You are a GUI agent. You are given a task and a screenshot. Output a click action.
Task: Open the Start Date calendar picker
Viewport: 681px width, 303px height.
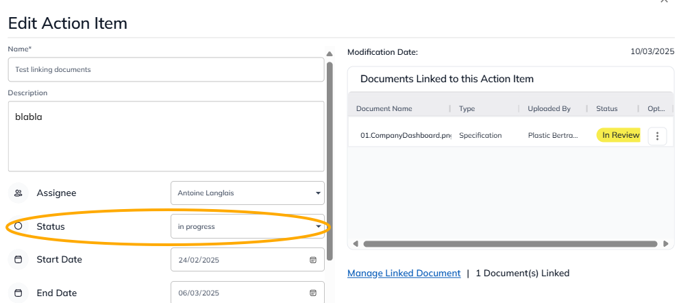point(313,260)
